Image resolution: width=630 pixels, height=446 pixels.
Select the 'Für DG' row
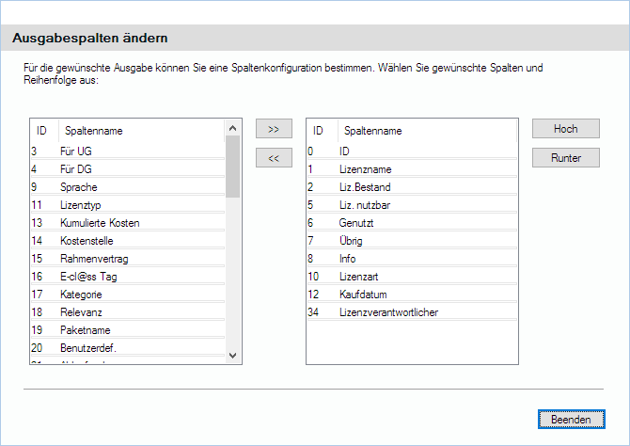(128, 169)
